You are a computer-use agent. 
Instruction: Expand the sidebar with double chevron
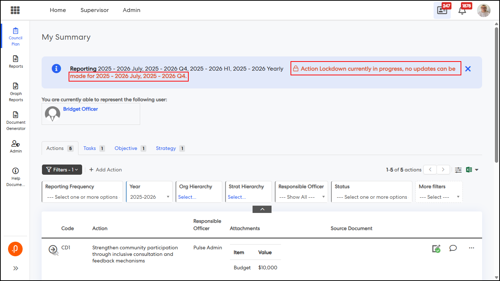click(16, 268)
